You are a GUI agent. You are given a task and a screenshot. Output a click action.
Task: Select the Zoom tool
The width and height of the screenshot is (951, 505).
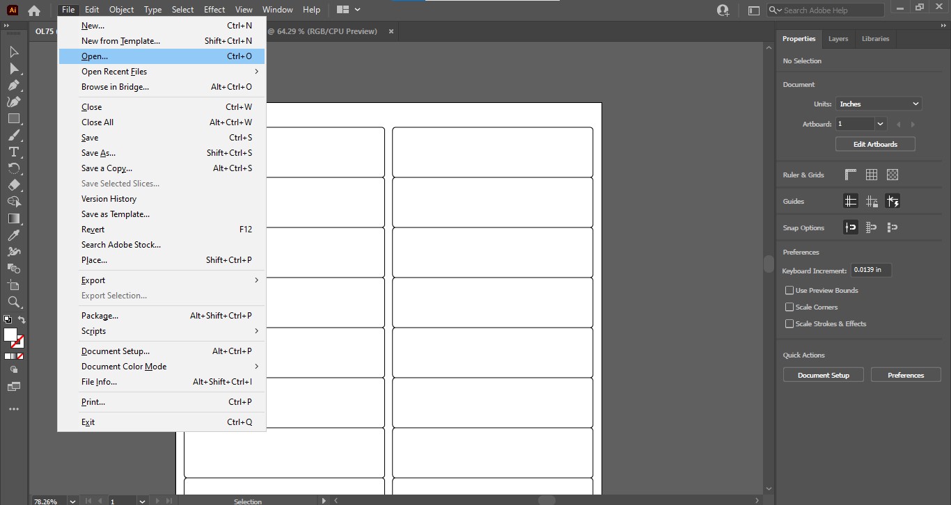(x=14, y=302)
